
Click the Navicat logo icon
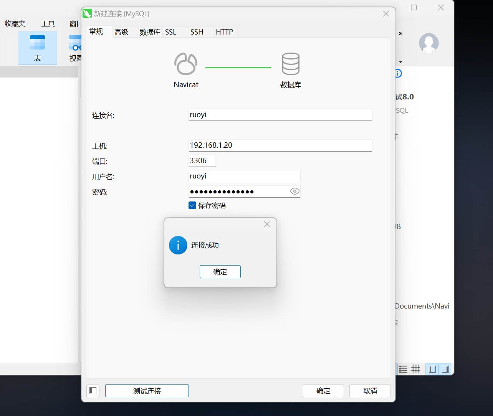[186, 64]
